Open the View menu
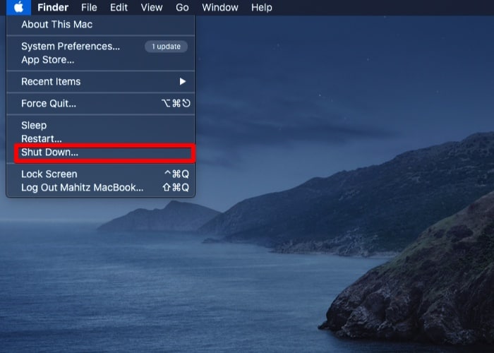 tap(151, 8)
